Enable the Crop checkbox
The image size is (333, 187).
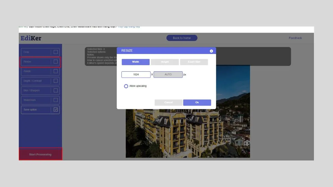pyautogui.click(x=56, y=52)
